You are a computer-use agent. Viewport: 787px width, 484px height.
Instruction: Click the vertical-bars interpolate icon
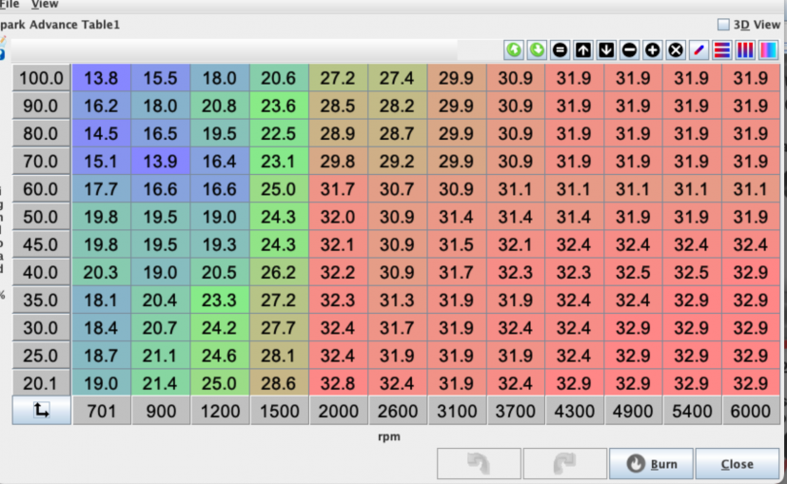coord(744,49)
